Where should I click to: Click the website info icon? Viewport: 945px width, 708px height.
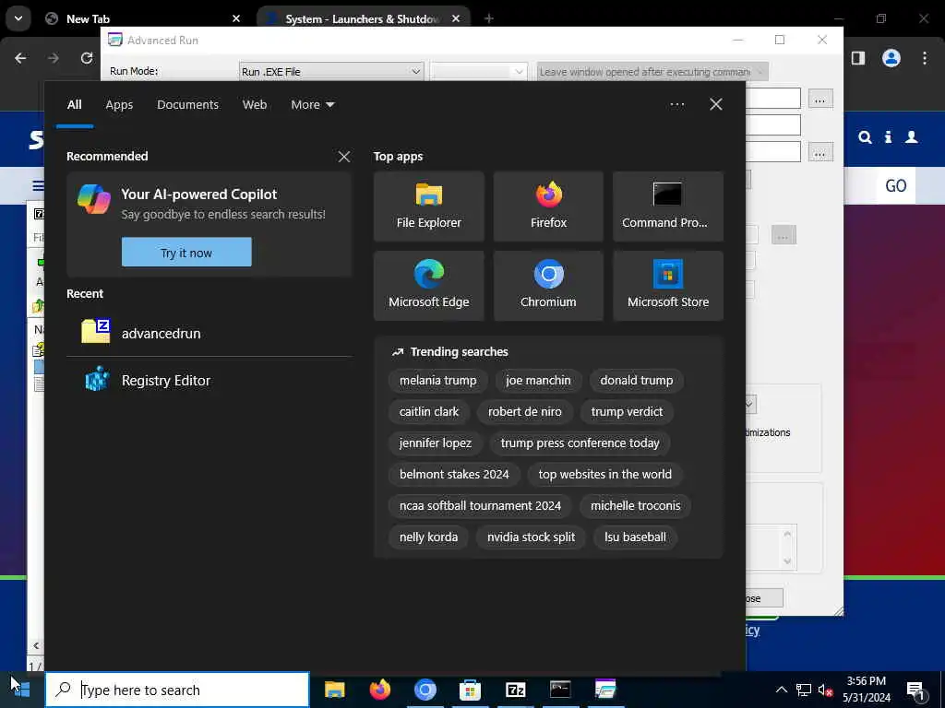pyautogui.click(x=889, y=137)
